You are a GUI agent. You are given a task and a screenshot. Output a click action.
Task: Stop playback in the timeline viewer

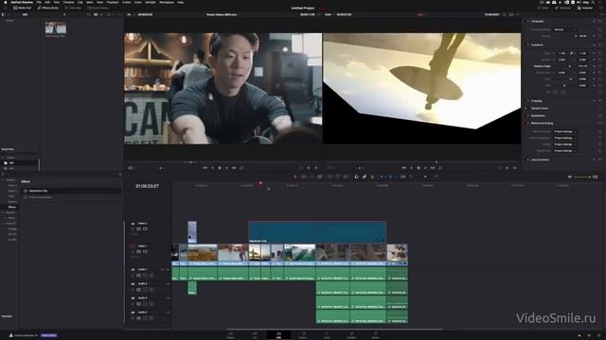pyautogui.click(x=419, y=168)
